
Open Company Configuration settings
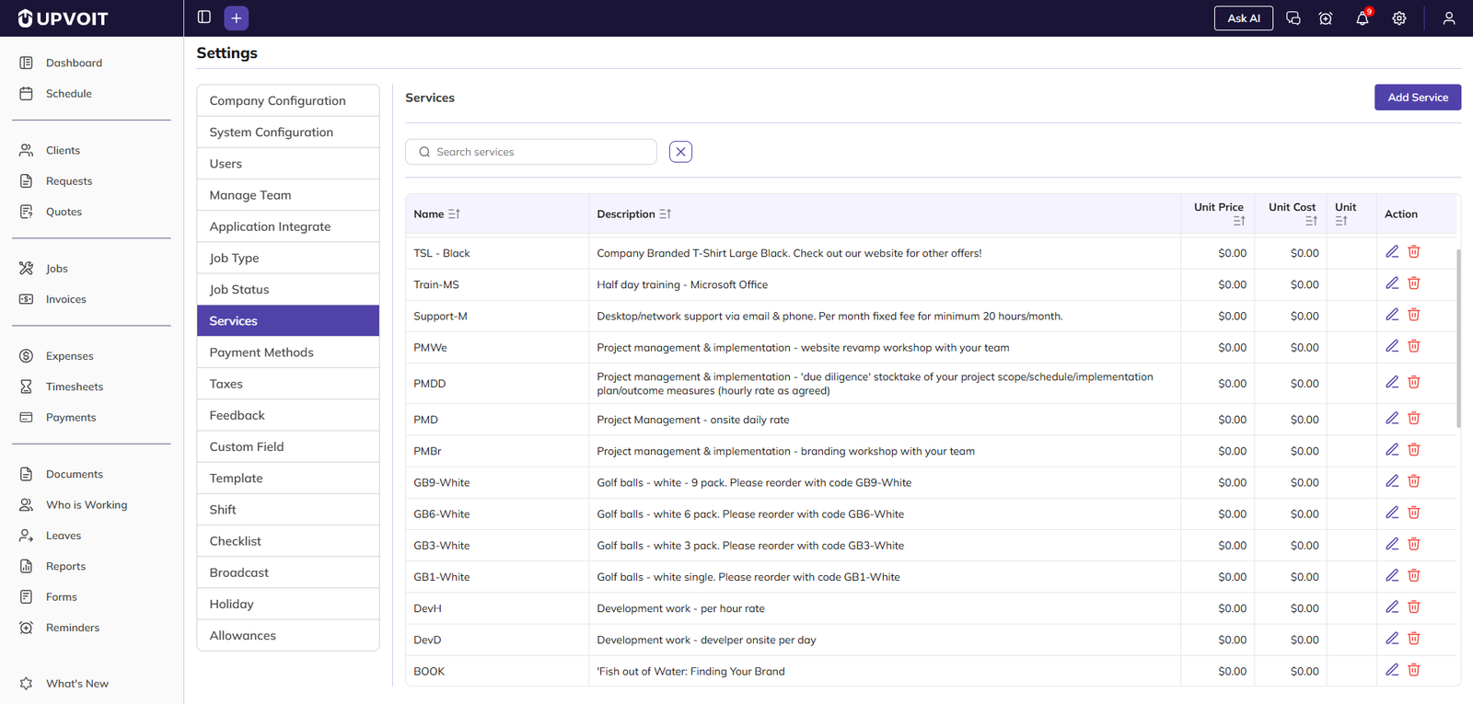click(x=288, y=100)
